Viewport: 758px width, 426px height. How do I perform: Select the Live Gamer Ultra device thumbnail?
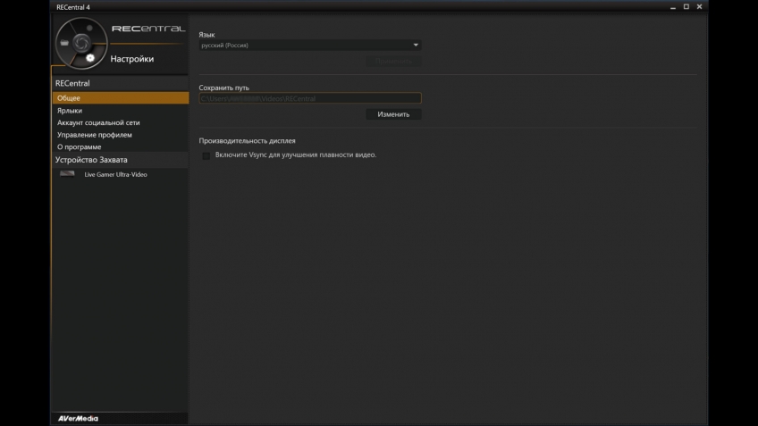click(67, 174)
